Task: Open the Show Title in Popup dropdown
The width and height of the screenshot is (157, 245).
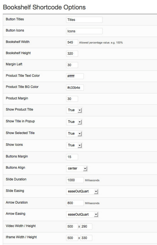Action: [74, 122]
